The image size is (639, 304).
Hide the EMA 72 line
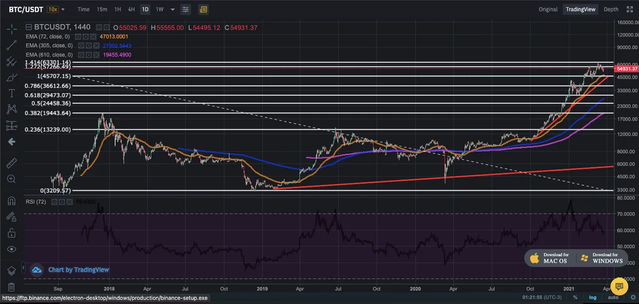78,36
